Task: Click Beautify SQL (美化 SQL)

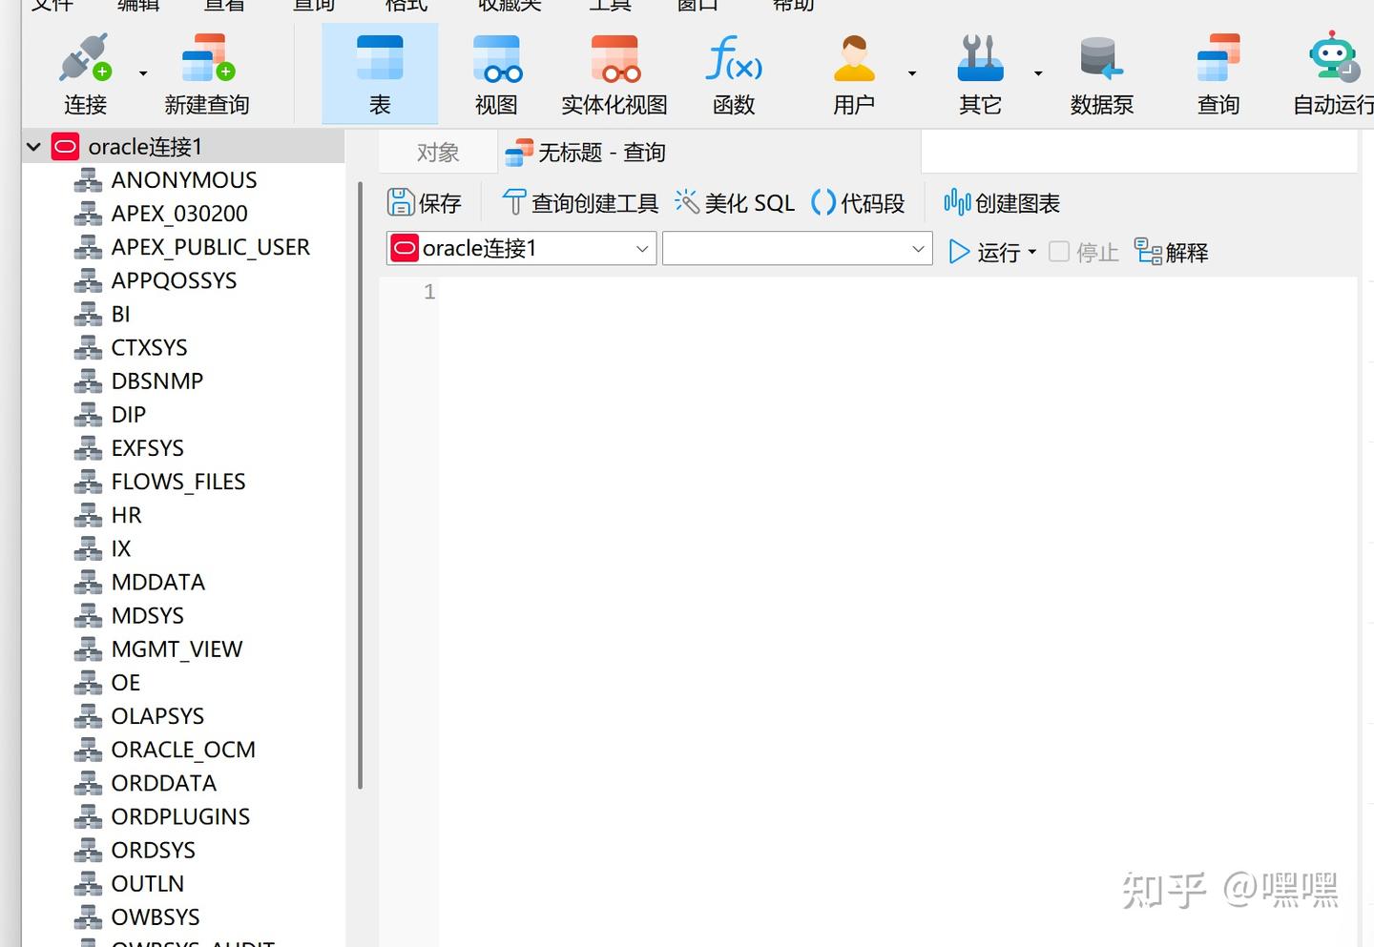Action: [735, 203]
